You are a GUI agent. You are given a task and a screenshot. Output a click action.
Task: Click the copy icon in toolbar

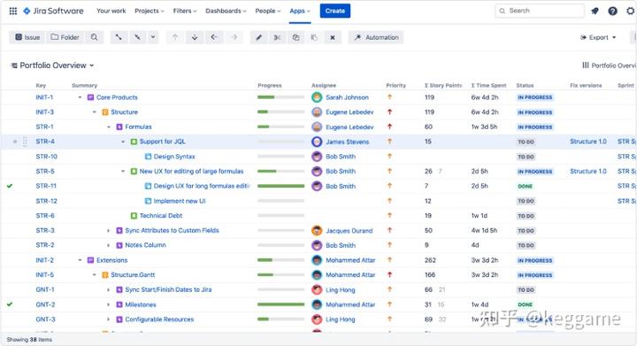295,37
